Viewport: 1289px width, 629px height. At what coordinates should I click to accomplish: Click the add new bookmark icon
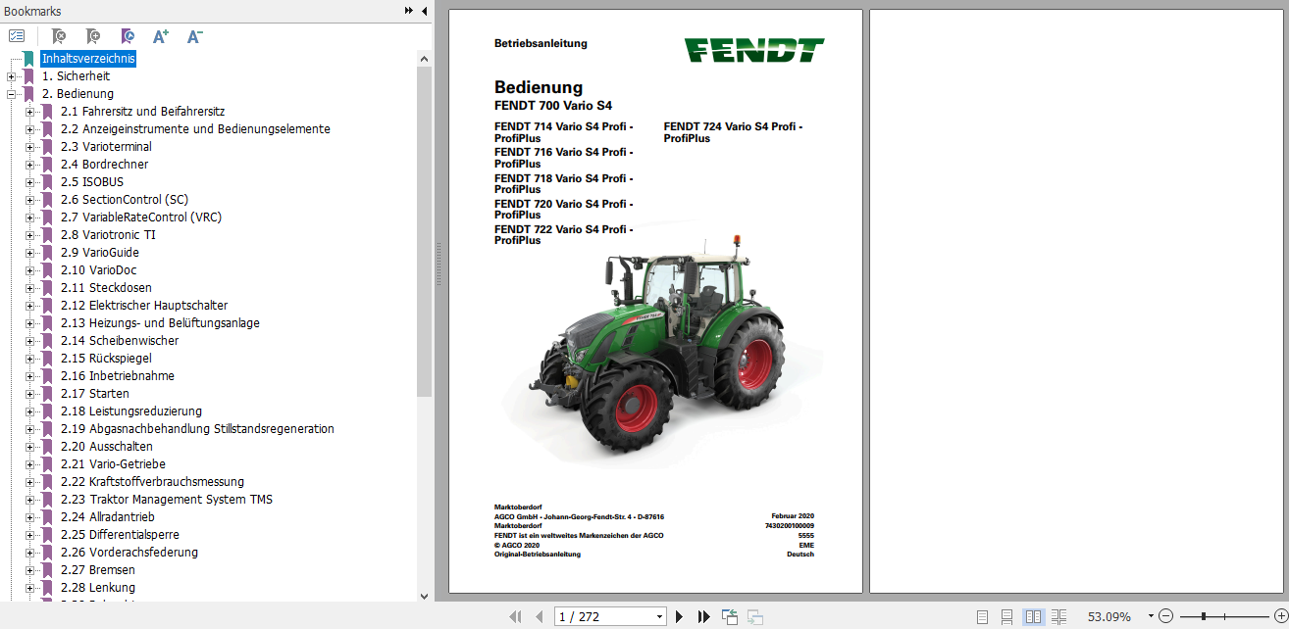pyautogui.click(x=92, y=36)
